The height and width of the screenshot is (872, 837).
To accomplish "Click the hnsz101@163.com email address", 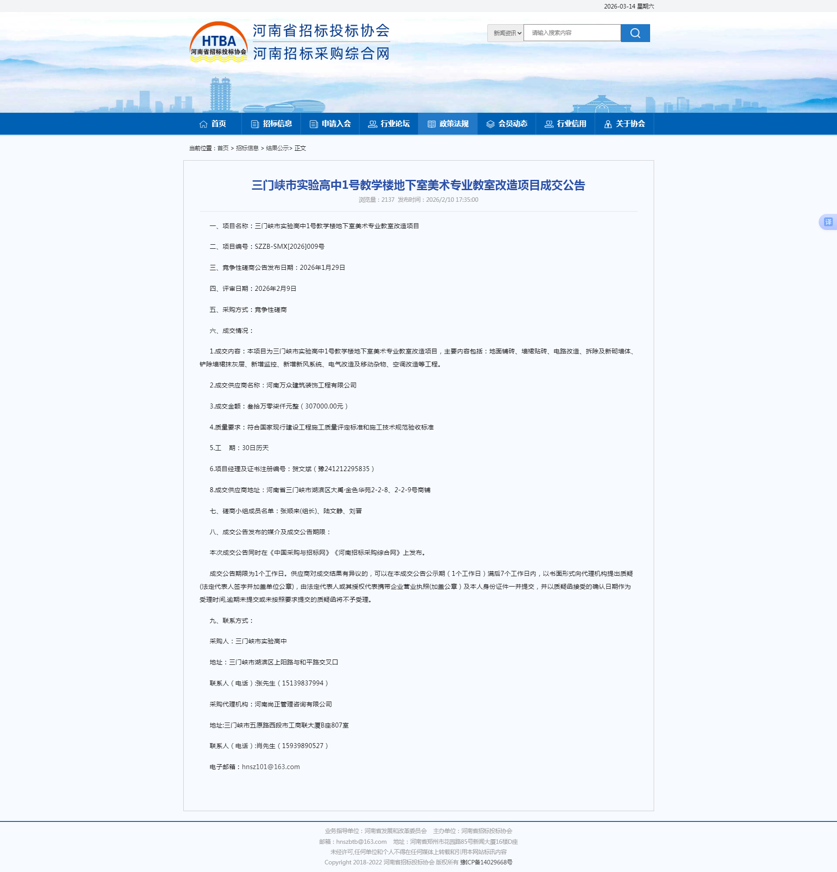I will click(x=271, y=767).
